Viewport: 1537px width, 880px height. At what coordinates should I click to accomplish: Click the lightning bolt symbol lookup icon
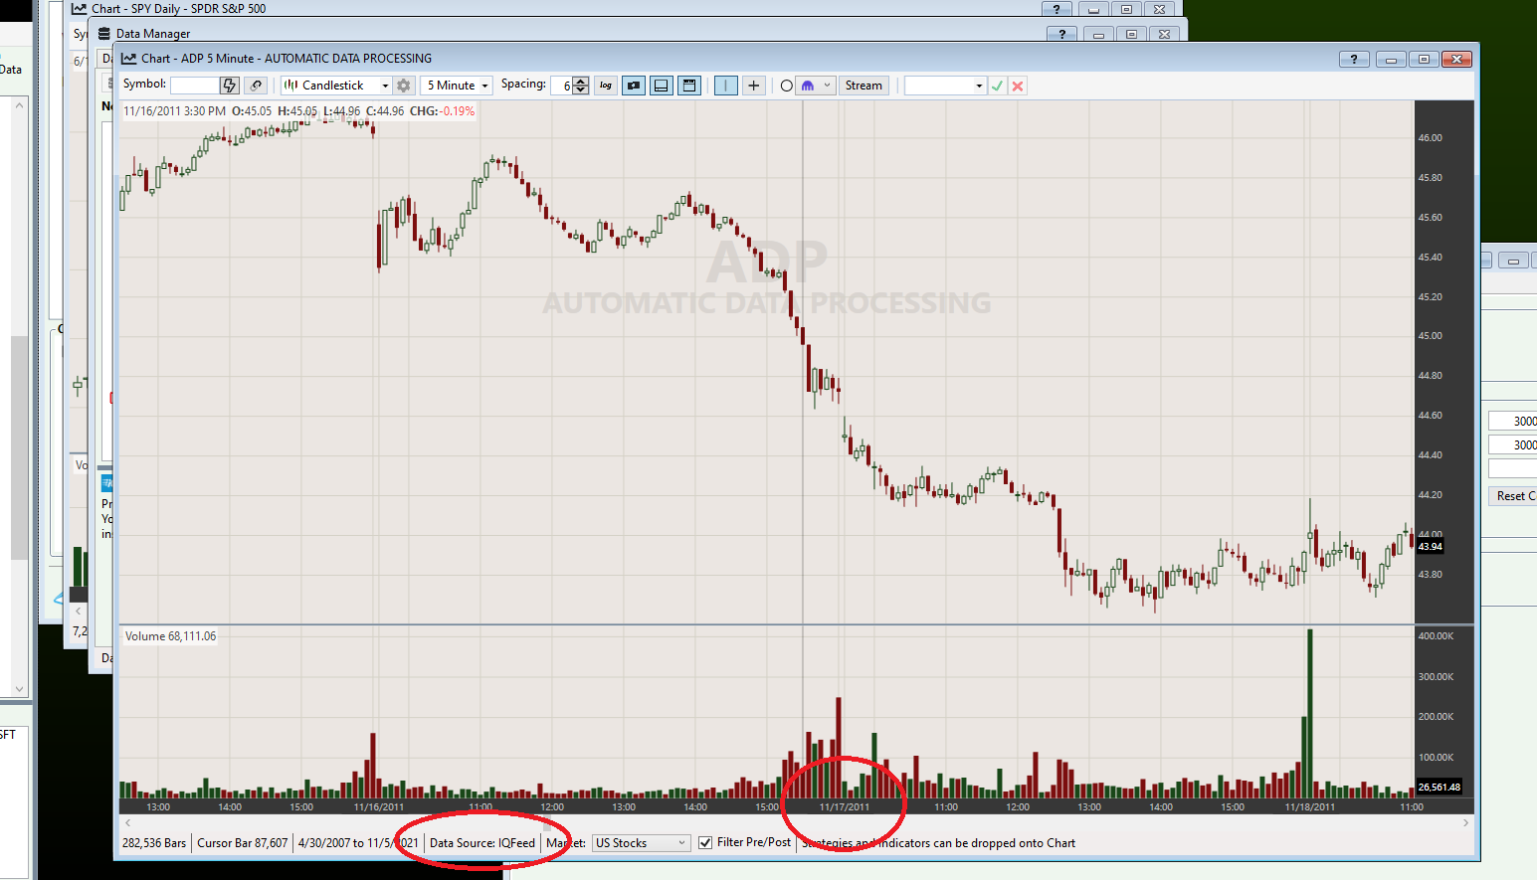point(229,86)
